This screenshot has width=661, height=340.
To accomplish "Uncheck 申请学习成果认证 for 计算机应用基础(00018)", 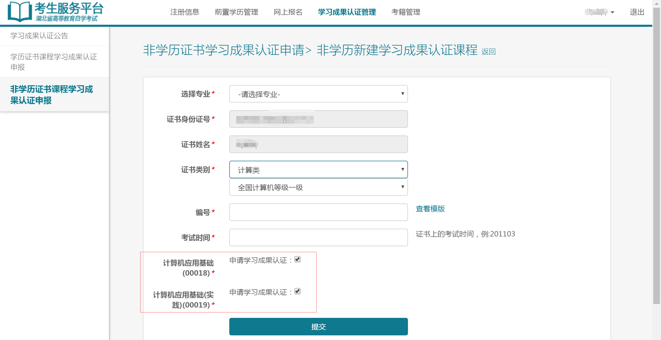I will pyautogui.click(x=297, y=260).
